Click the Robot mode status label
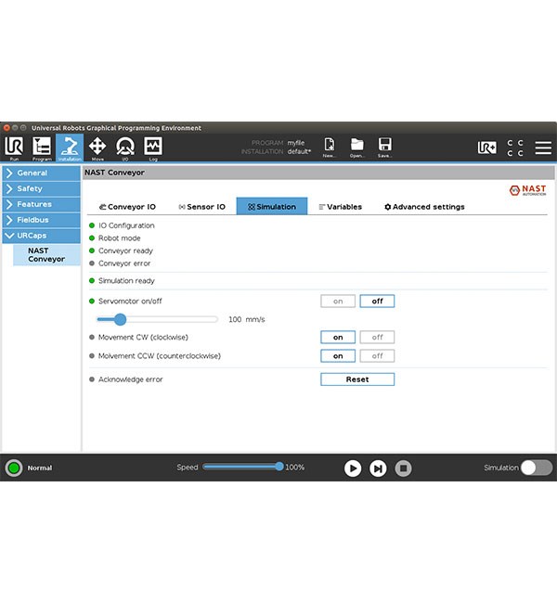The height and width of the screenshot is (603, 557). click(120, 238)
